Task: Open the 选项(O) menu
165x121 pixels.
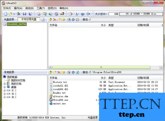Action: pos(52,8)
